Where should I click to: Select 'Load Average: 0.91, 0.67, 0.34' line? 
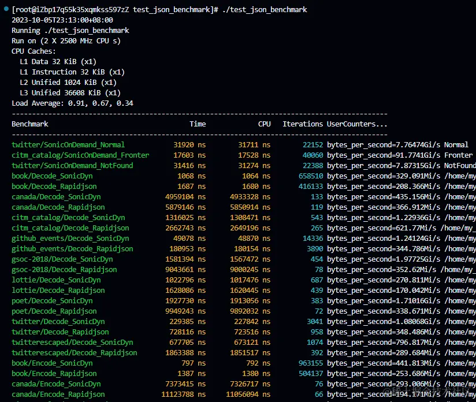coord(72,103)
